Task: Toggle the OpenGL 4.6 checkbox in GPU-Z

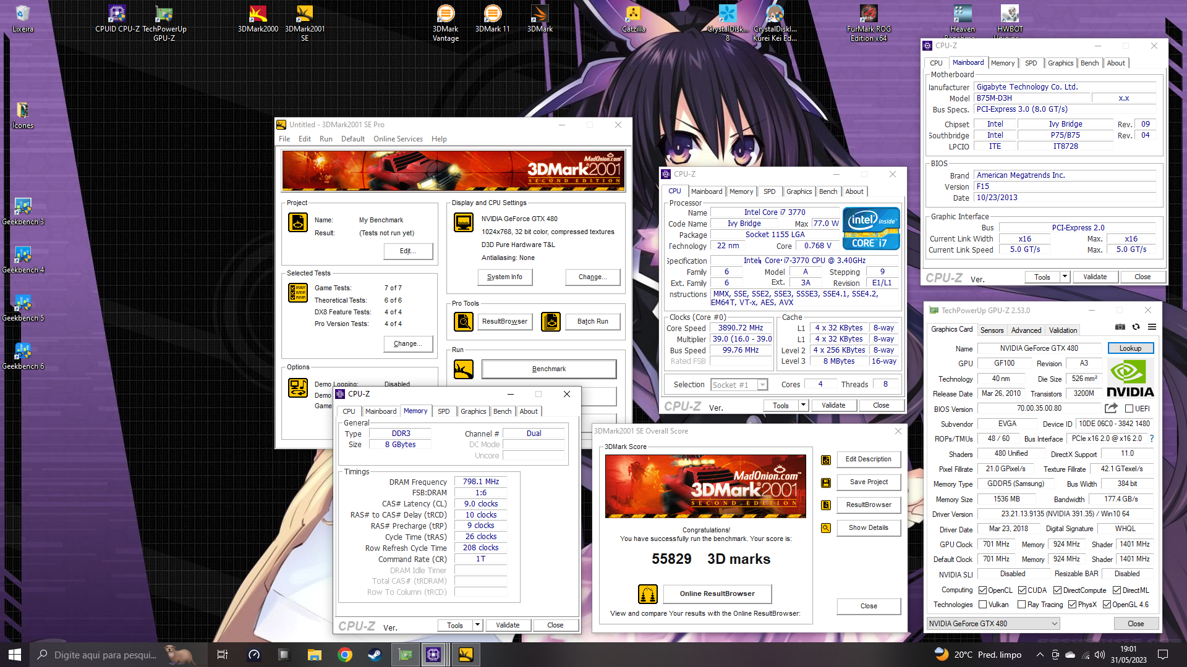Action: (x=1107, y=605)
